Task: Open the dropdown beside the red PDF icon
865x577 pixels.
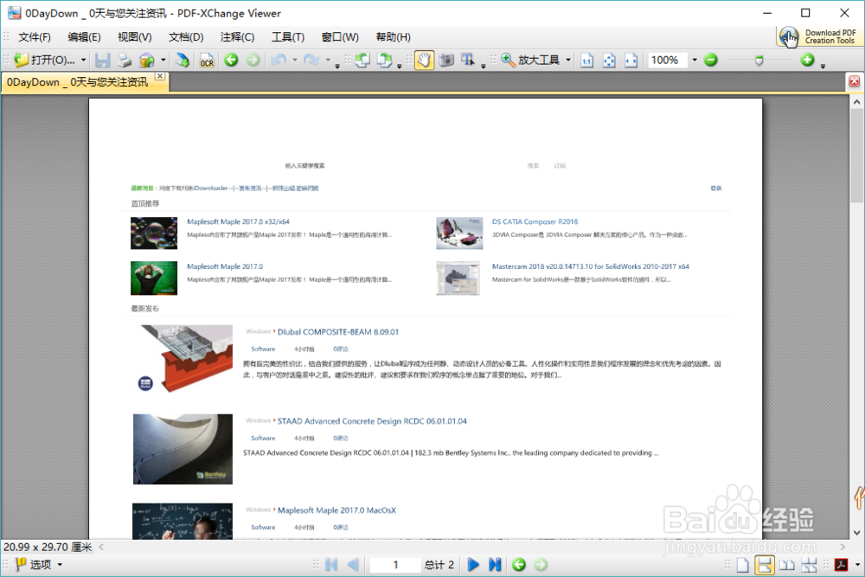Action: coord(856,564)
